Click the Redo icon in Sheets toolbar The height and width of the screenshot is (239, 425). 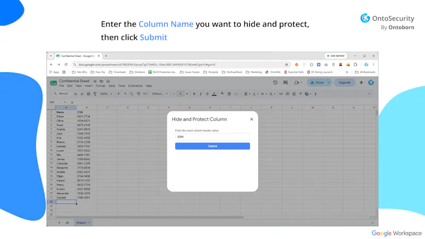(x=82, y=94)
